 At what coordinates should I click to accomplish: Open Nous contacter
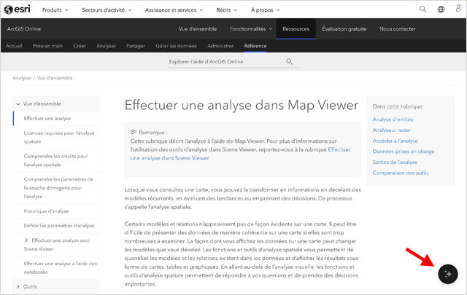point(397,29)
